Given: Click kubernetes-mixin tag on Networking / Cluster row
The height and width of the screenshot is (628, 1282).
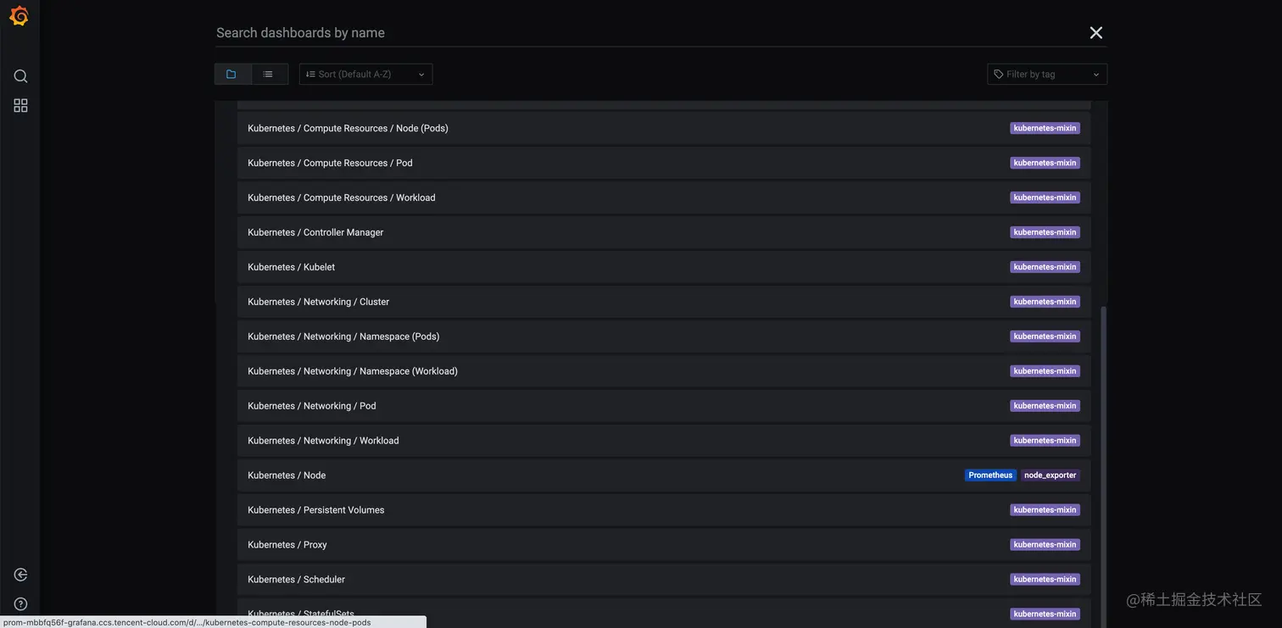Looking at the screenshot, I should (x=1045, y=302).
